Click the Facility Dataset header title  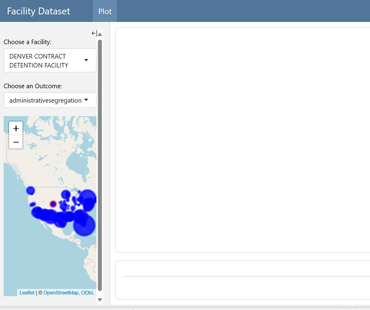[x=38, y=11]
